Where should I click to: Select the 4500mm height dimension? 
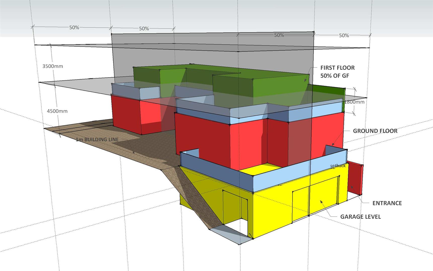coord(57,111)
